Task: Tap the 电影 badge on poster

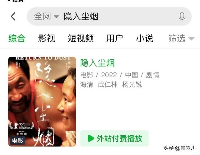Action: 17,141
